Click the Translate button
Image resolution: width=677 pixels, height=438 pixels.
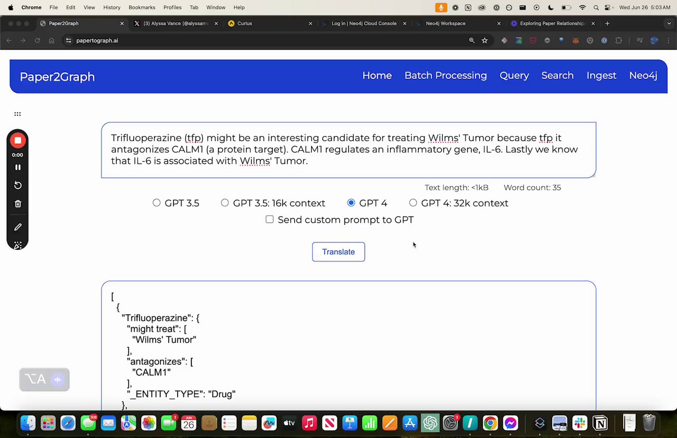[x=338, y=252]
